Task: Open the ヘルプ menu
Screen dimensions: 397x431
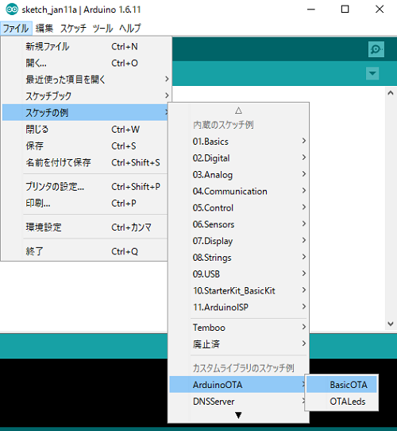Action: [130, 29]
